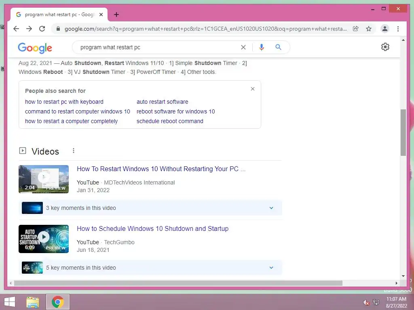The width and height of the screenshot is (414, 310).
Task: Go back to the previous page
Action: pyautogui.click(x=16, y=29)
